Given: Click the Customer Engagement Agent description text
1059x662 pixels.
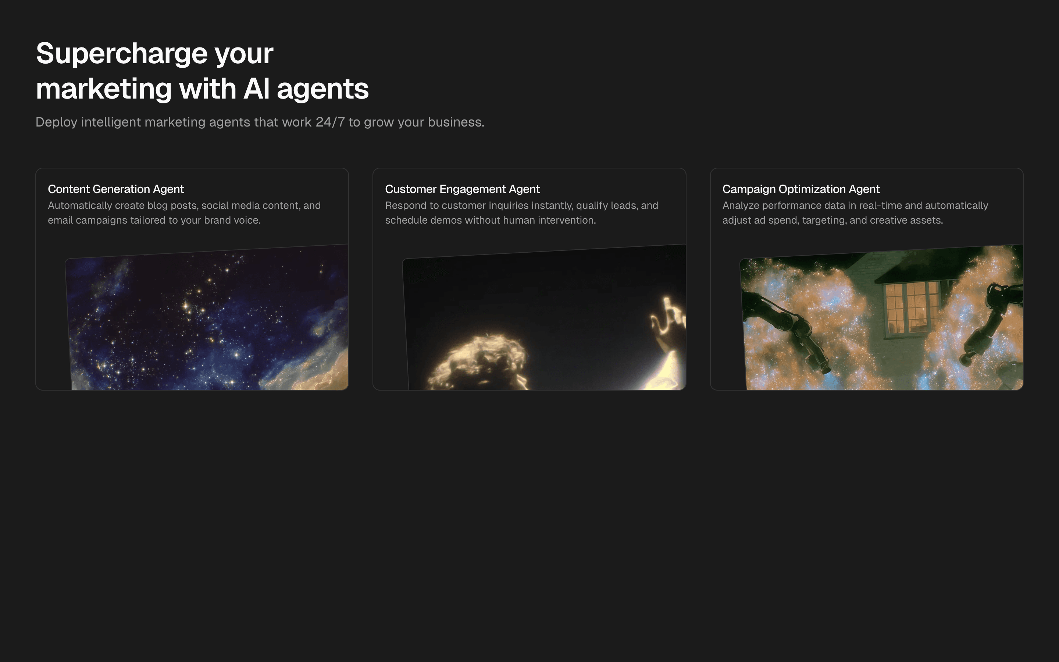Looking at the screenshot, I should click(x=521, y=213).
